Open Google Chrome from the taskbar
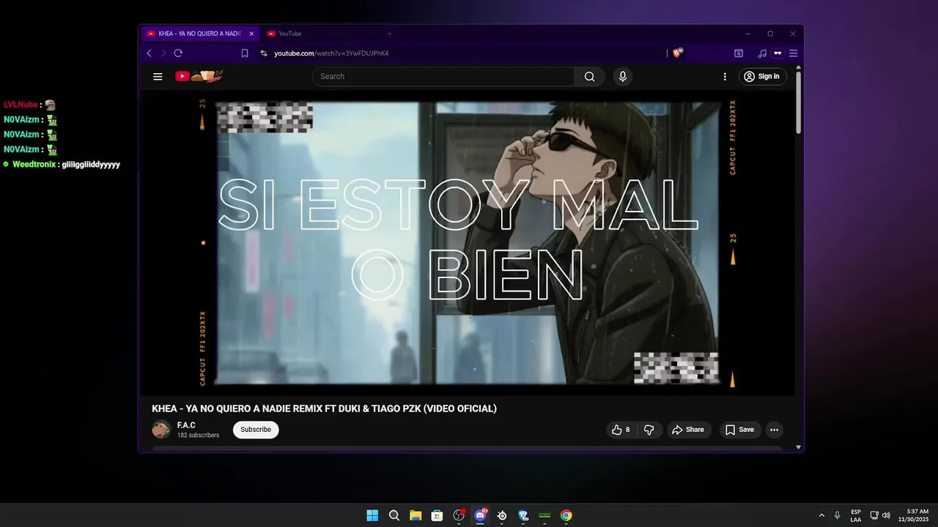 tap(566, 515)
